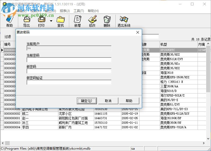Select cell 三星35GW/AA

coord(179,86)
